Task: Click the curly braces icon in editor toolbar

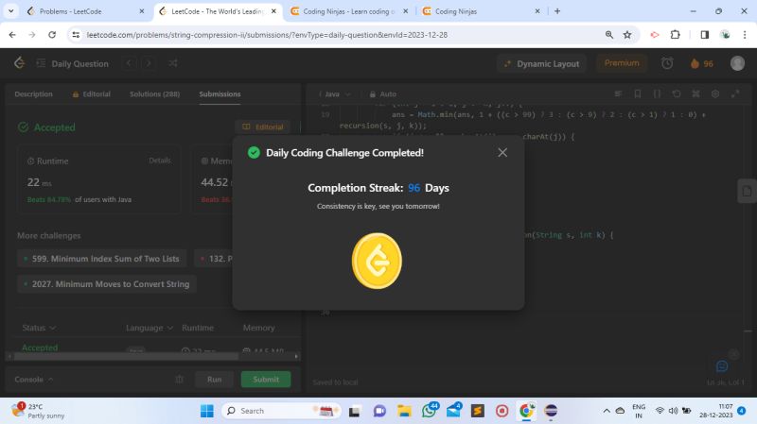Action: point(657,93)
